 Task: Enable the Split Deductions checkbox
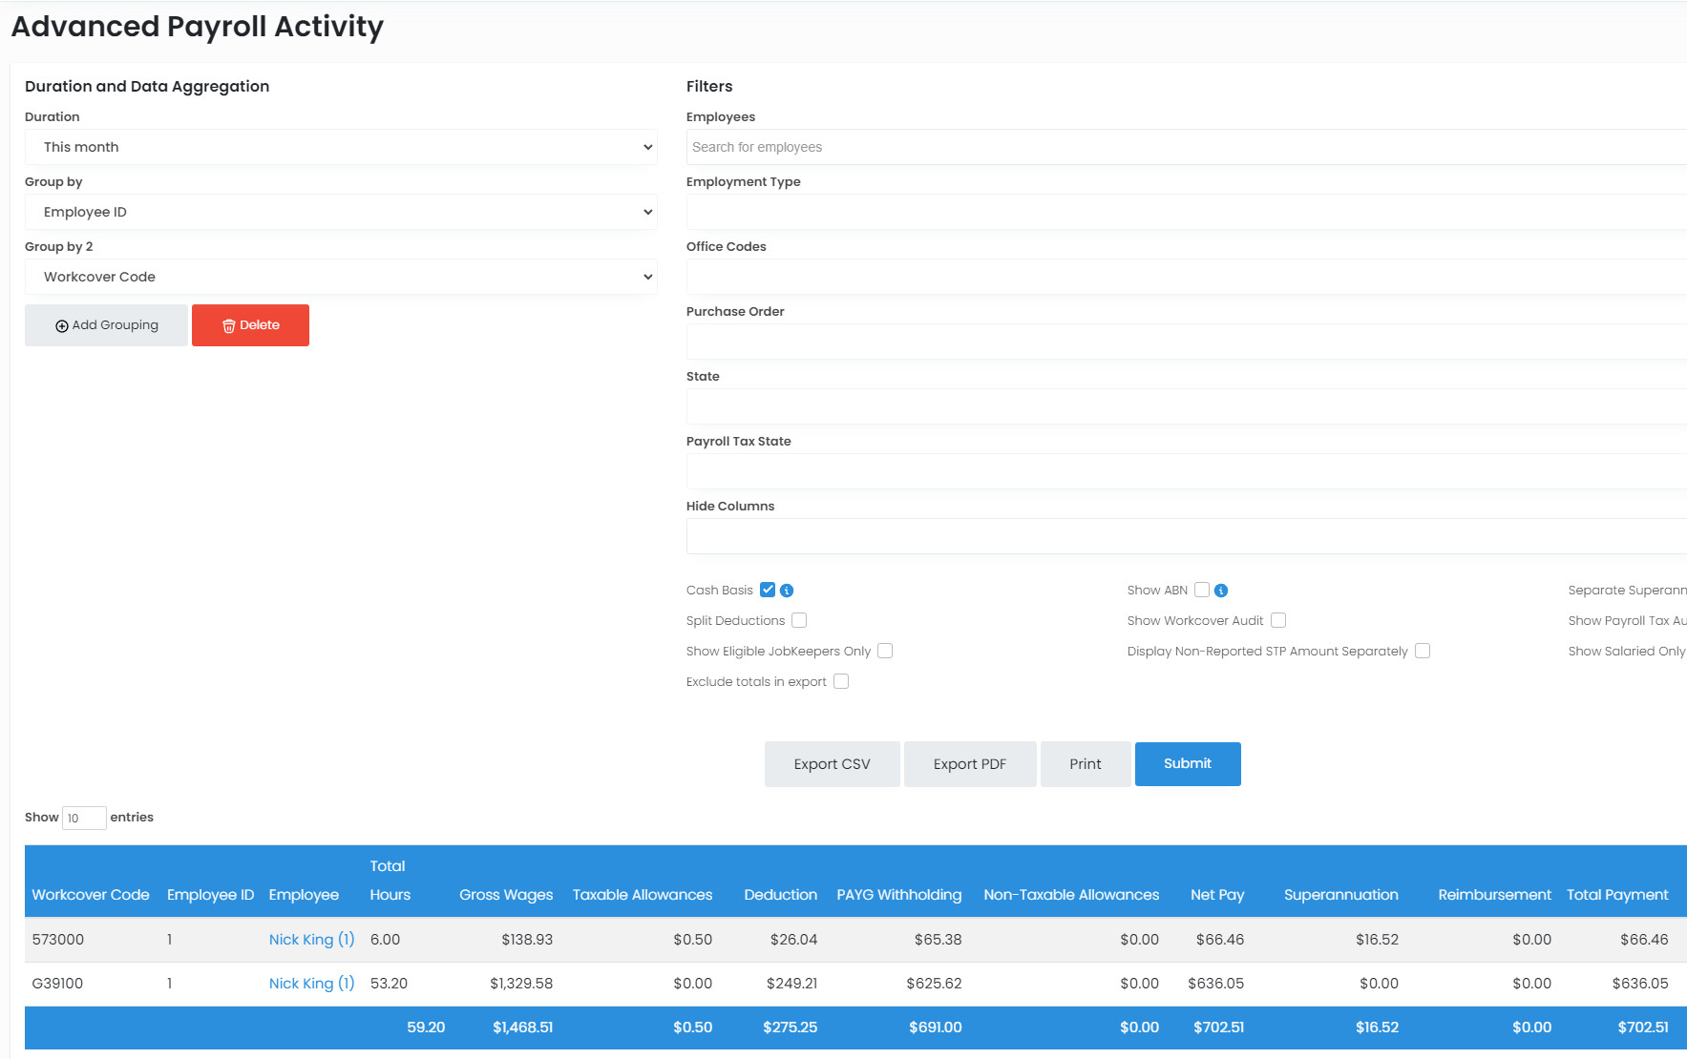coord(799,620)
